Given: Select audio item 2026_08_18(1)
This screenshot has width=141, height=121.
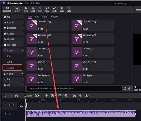Looking at the screenshot, I should click(93, 39).
